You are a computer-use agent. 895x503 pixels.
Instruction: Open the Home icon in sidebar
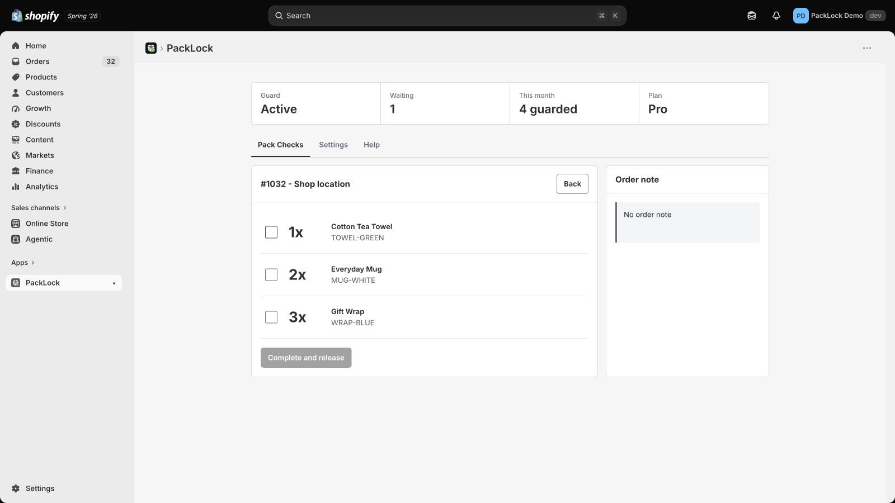tap(16, 46)
